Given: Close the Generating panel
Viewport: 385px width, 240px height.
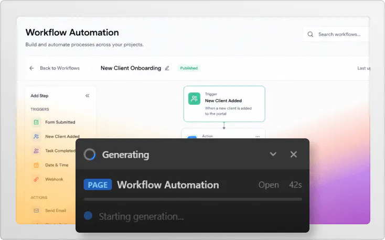Looking at the screenshot, I should [293, 155].
